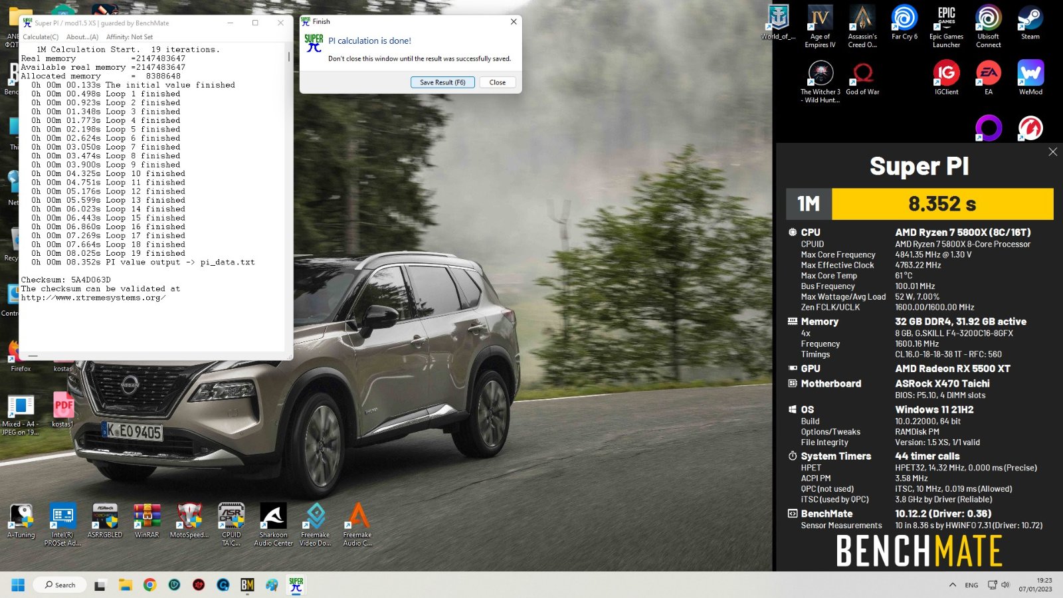Viewport: 1063px width, 598px height.
Task: Open network status tray icon
Action: coord(993,585)
